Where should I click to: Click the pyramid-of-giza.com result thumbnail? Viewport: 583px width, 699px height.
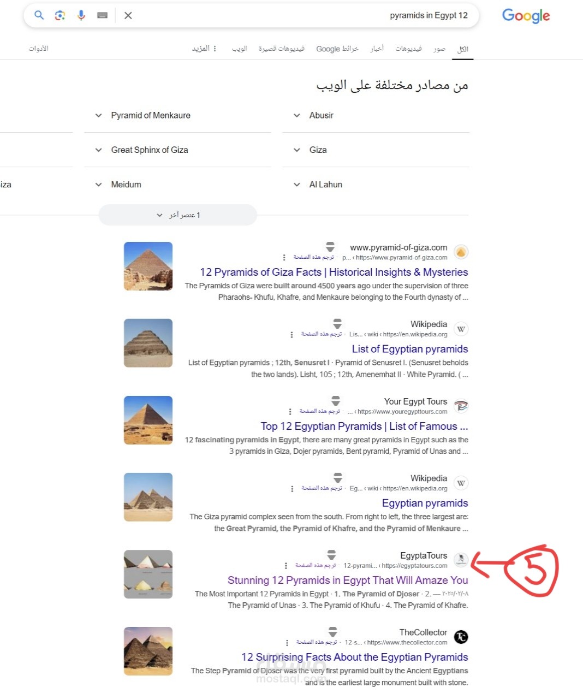pos(148,266)
